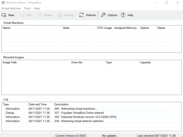Select log entry 'Retrieving virtual network switches'
The image size is (183, 137).
tap(88, 121)
